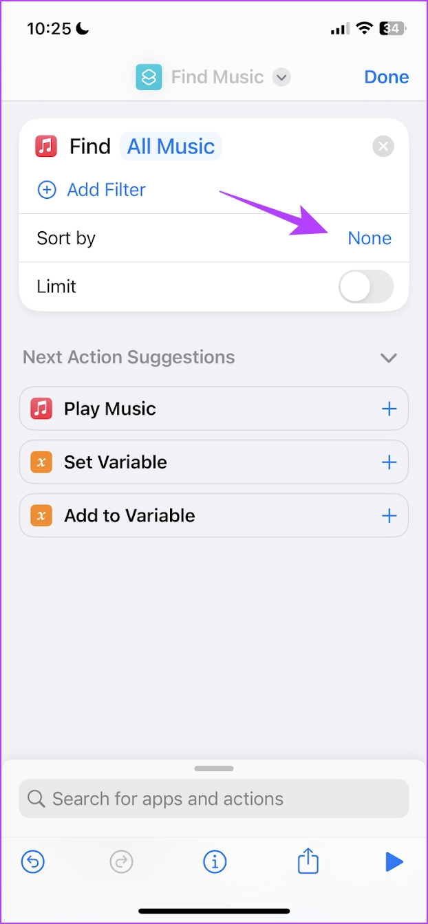This screenshot has height=924, width=428.
Task: Tap the search for apps and actions field
Action: point(213,798)
